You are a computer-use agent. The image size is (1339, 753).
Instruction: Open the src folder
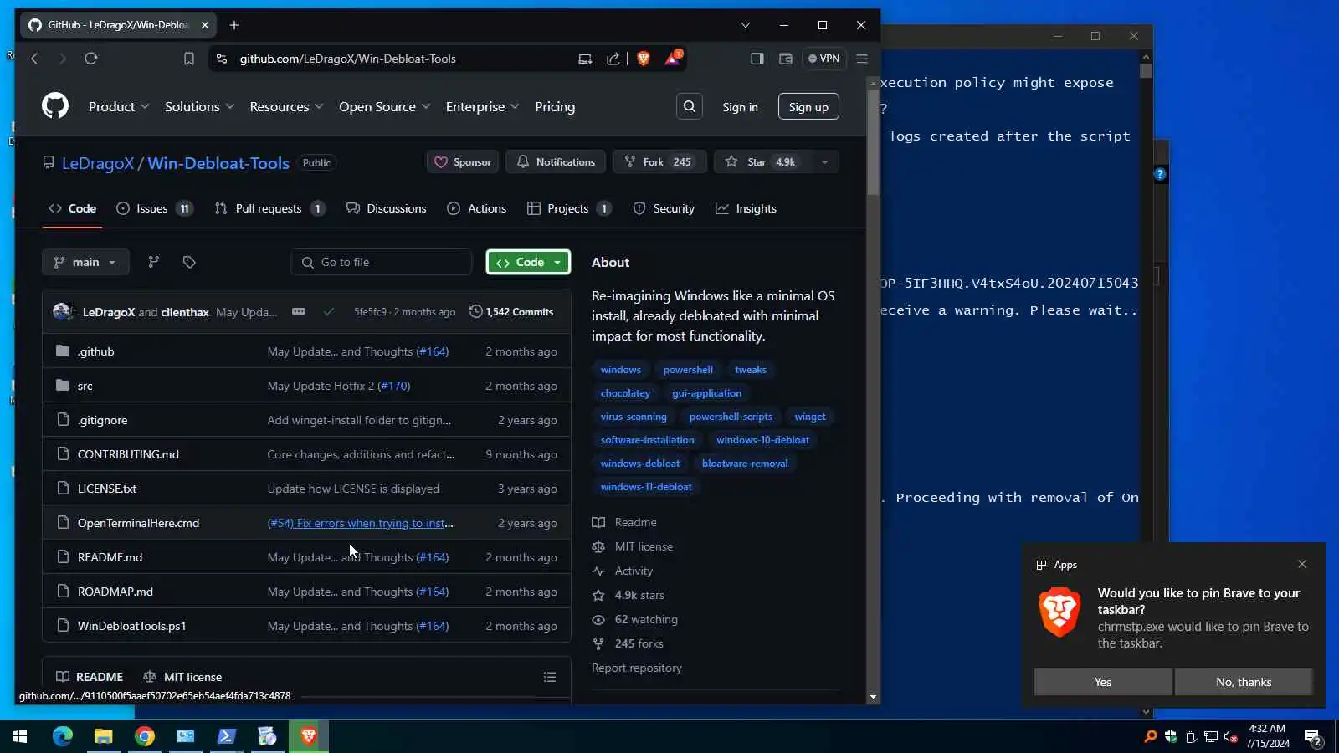[x=85, y=386]
